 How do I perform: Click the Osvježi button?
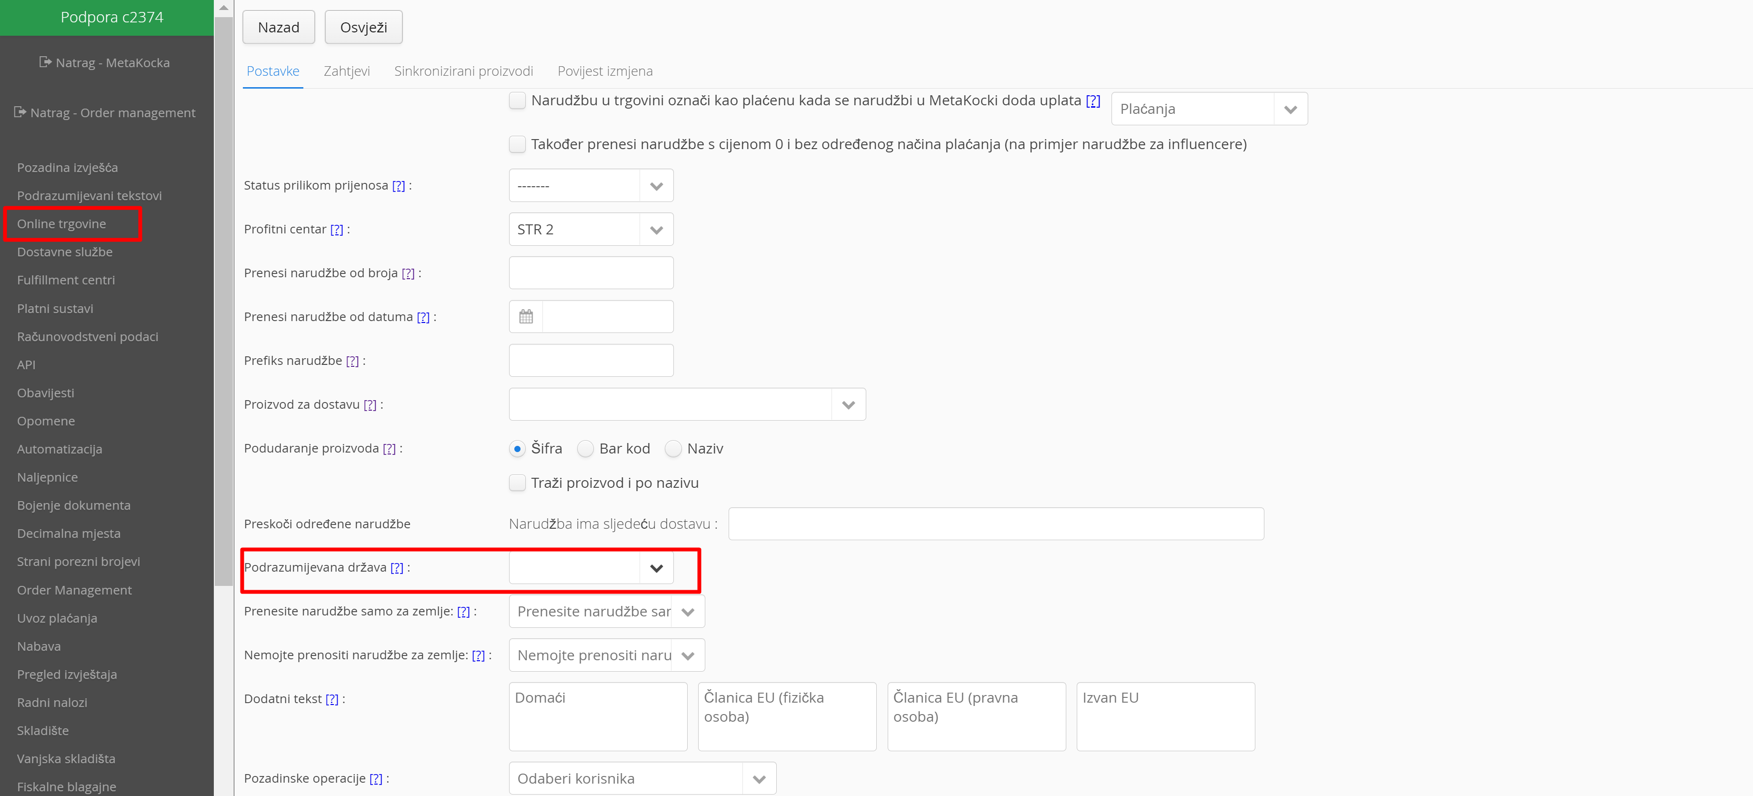(363, 27)
